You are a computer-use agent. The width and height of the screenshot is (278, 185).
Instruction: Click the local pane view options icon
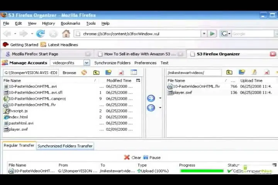point(134,72)
